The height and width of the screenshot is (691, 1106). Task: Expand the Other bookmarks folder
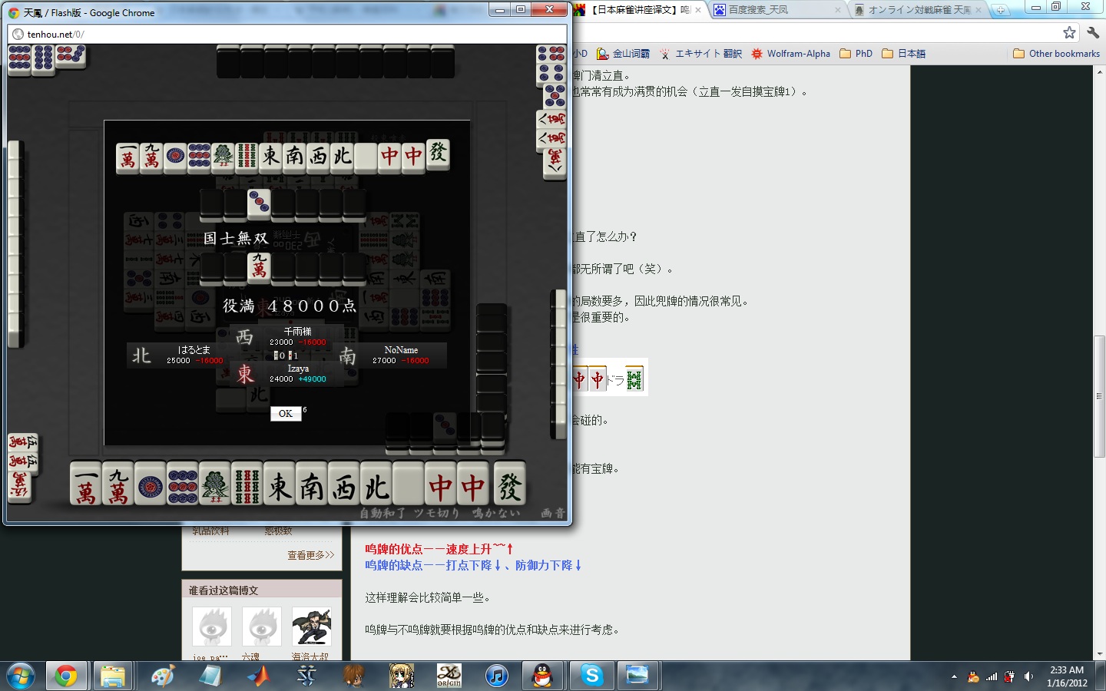(x=1056, y=54)
